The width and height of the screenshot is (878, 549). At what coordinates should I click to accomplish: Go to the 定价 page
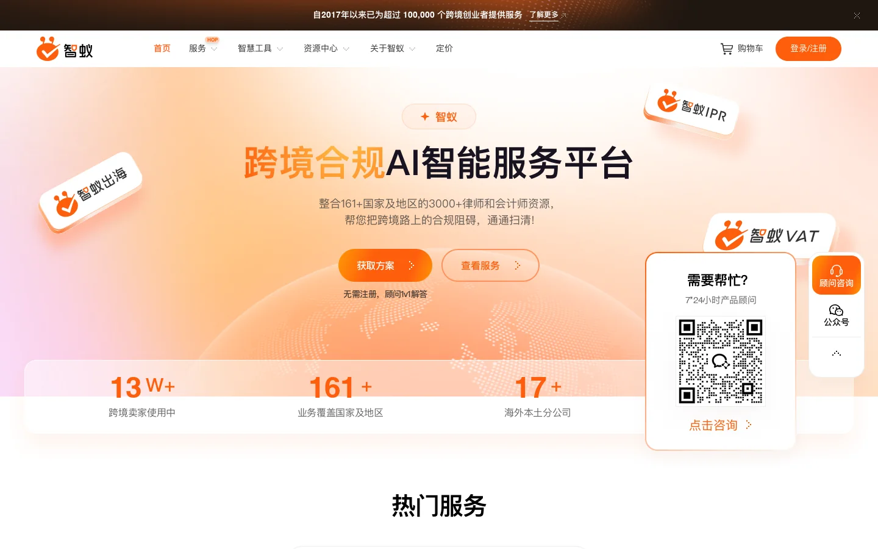[x=444, y=48]
